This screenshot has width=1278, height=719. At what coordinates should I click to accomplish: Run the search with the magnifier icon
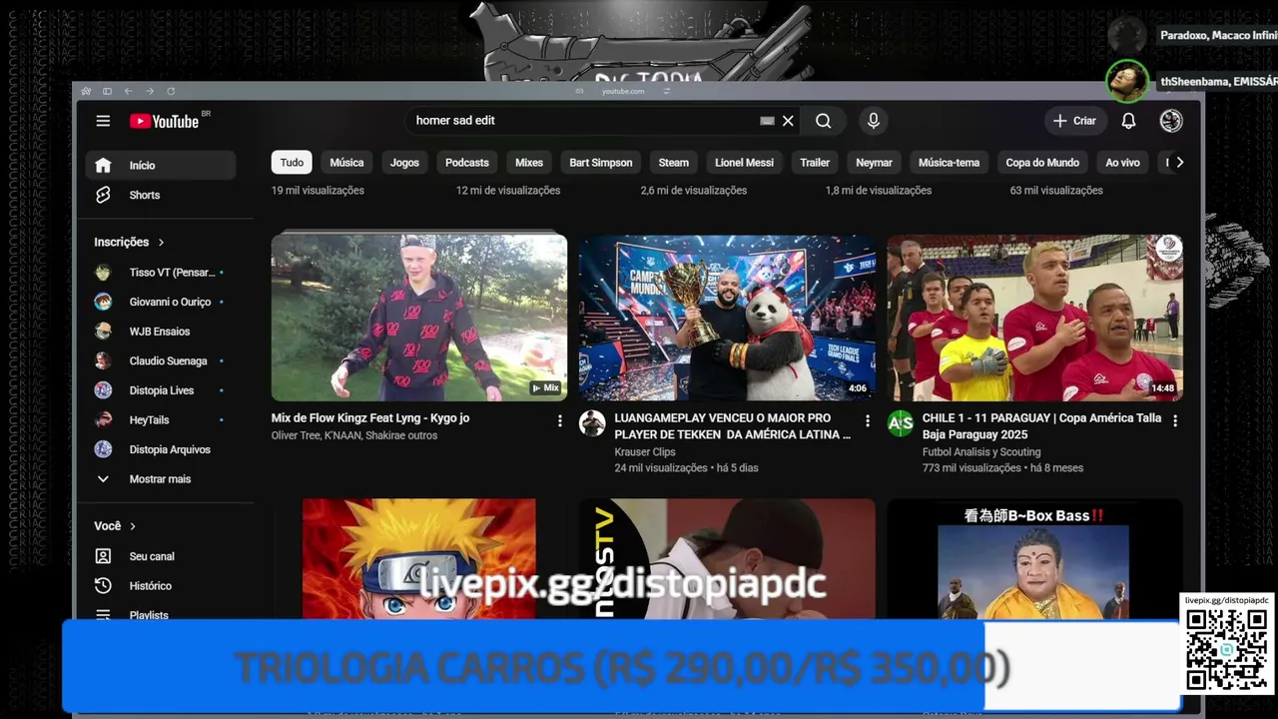click(823, 121)
